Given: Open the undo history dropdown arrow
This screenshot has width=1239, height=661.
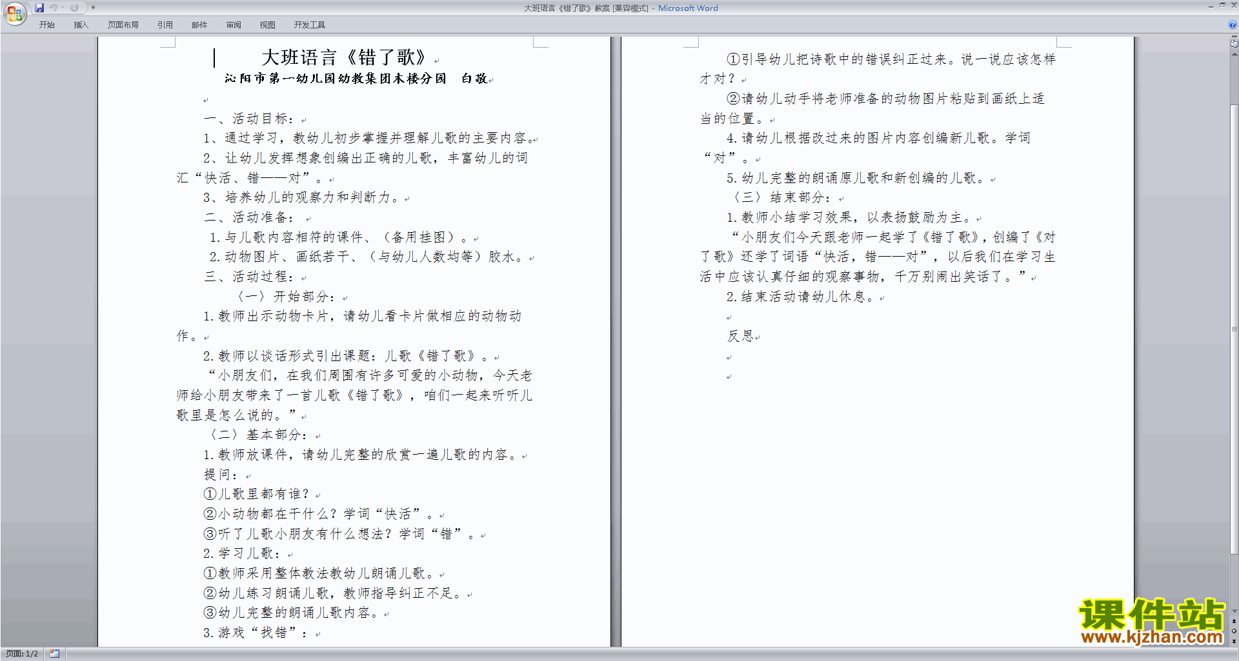Looking at the screenshot, I should 63,8.
